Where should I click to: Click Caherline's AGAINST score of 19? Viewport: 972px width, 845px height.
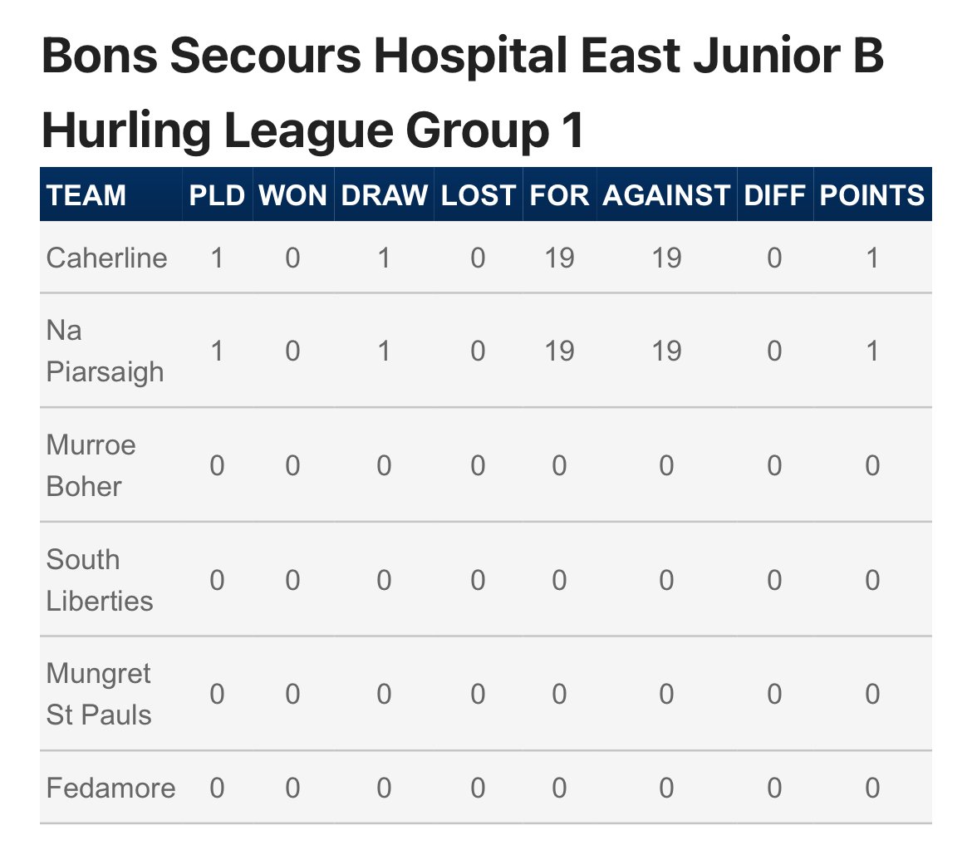(666, 258)
